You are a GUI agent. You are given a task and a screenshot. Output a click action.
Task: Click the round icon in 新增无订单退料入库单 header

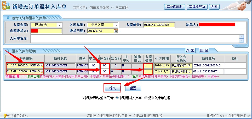[x=8, y=18]
